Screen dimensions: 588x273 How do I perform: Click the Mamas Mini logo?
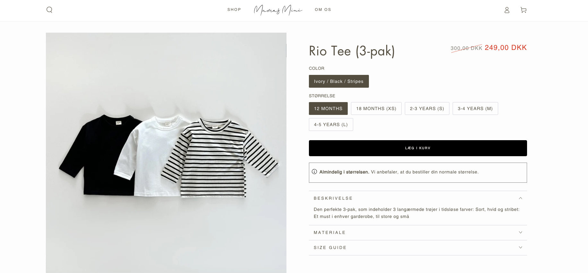pyautogui.click(x=278, y=10)
